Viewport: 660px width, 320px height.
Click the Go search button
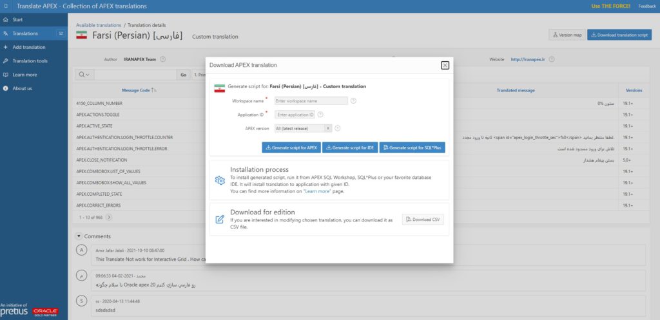[x=184, y=75]
